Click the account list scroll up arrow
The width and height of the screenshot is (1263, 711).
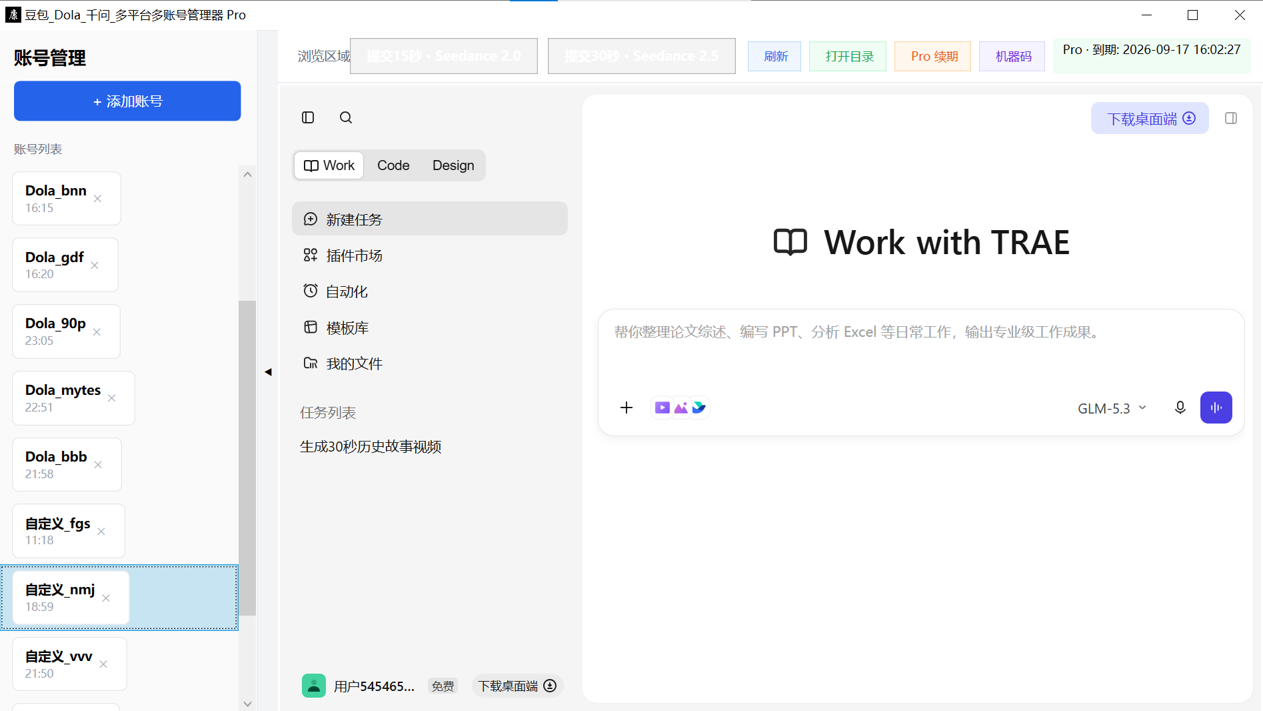coord(247,175)
